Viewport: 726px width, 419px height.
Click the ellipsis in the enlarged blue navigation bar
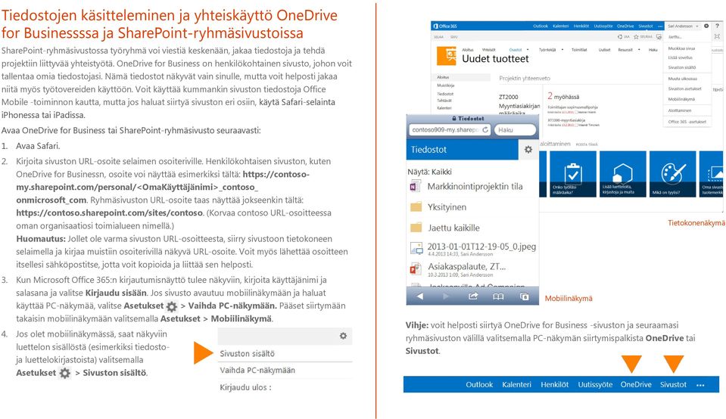700,385
